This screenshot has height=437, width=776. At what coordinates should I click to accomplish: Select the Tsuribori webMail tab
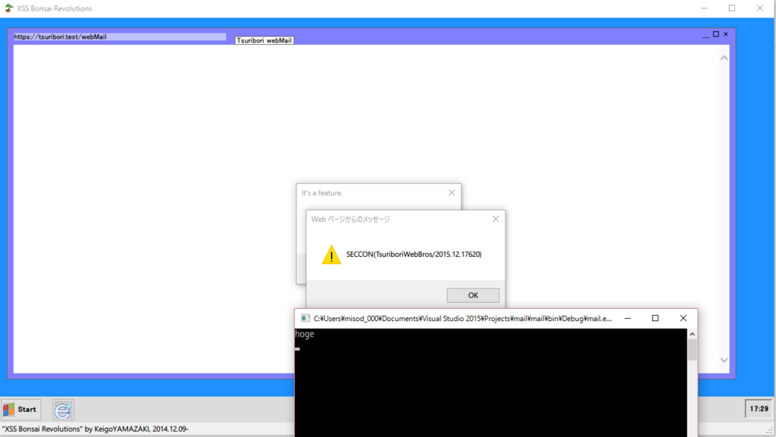264,41
